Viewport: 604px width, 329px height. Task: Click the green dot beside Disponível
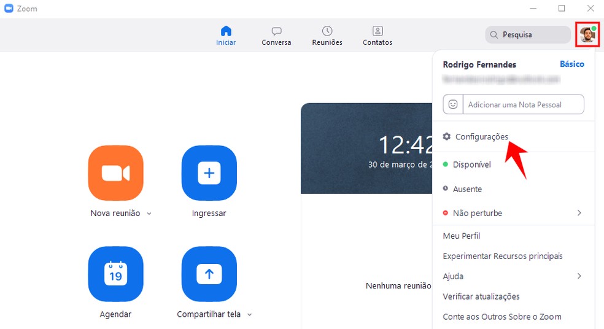(x=445, y=164)
